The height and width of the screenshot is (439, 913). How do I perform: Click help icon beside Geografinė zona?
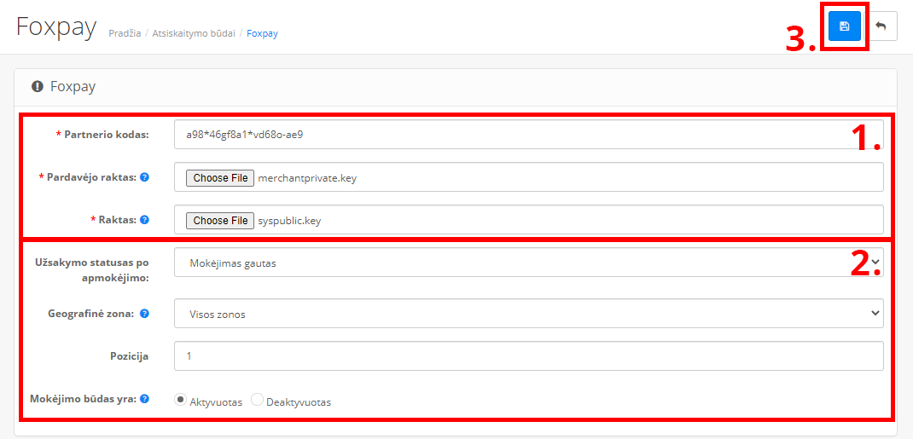(144, 314)
